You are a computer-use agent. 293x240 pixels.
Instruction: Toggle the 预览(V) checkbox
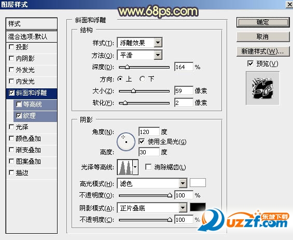[250, 63]
